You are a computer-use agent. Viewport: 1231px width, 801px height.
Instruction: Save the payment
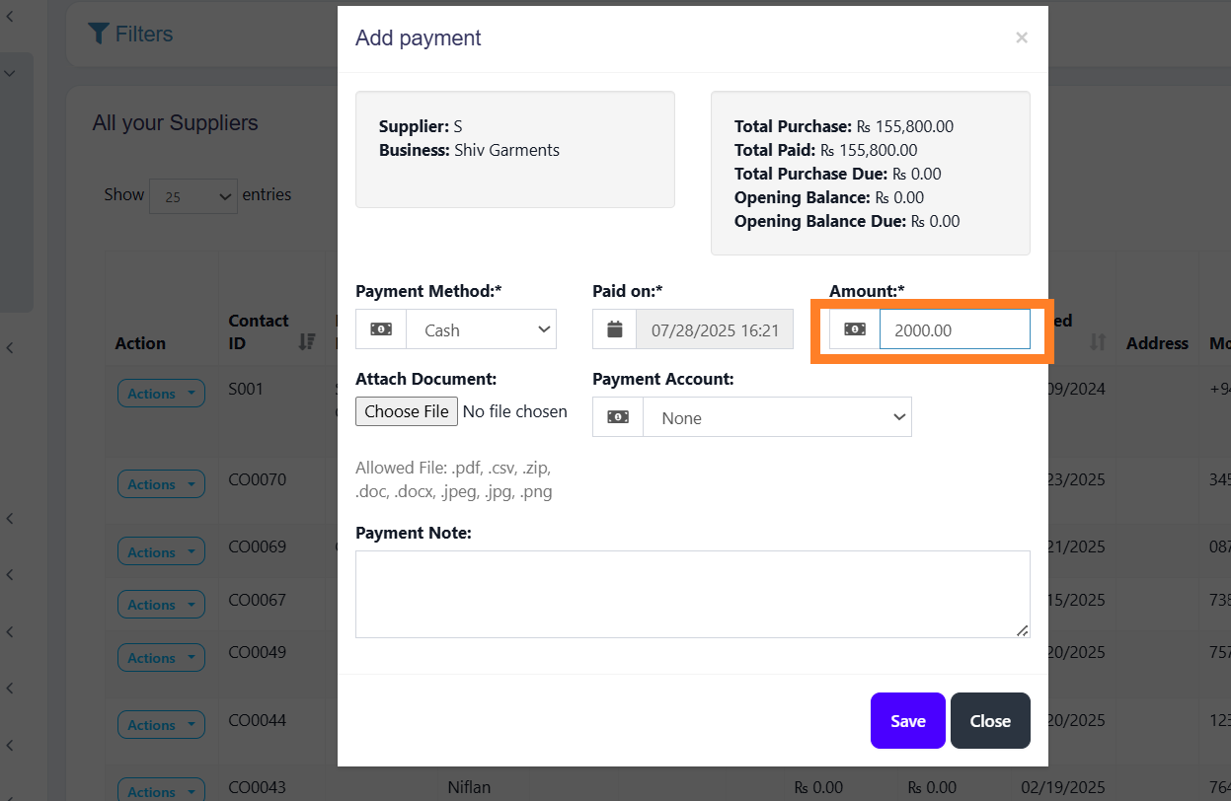pos(907,721)
